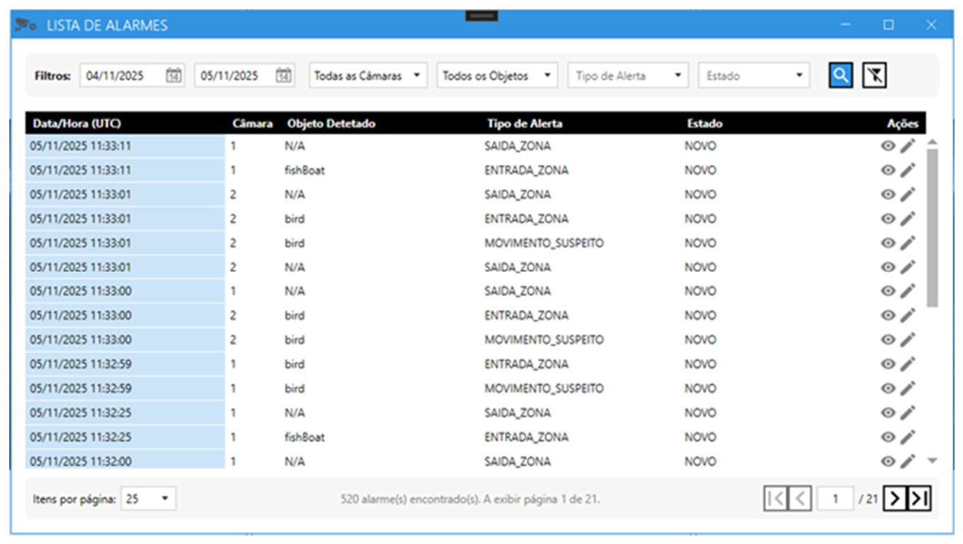
Task: Edit the 11:32:00 SAIDA_ZONA alarm via pencil
Action: pos(908,461)
